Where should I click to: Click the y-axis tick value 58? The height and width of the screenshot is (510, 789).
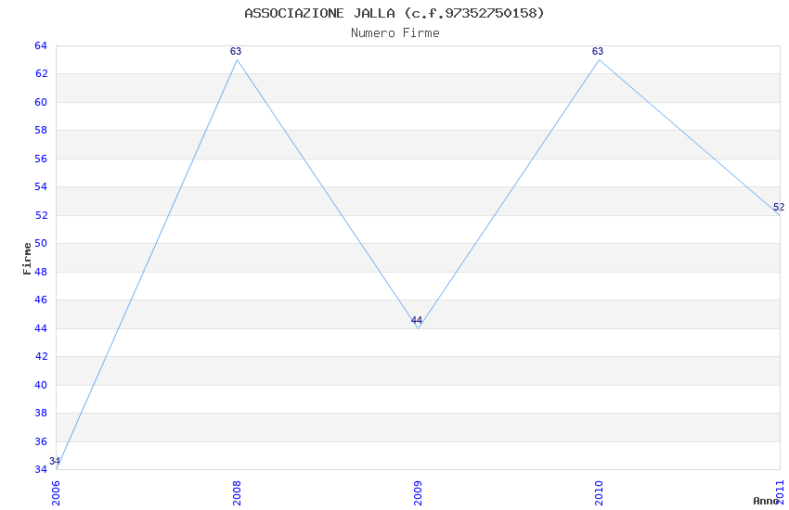point(41,130)
